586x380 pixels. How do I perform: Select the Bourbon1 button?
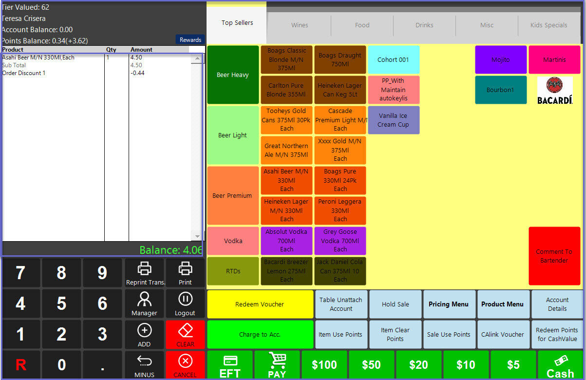point(501,90)
